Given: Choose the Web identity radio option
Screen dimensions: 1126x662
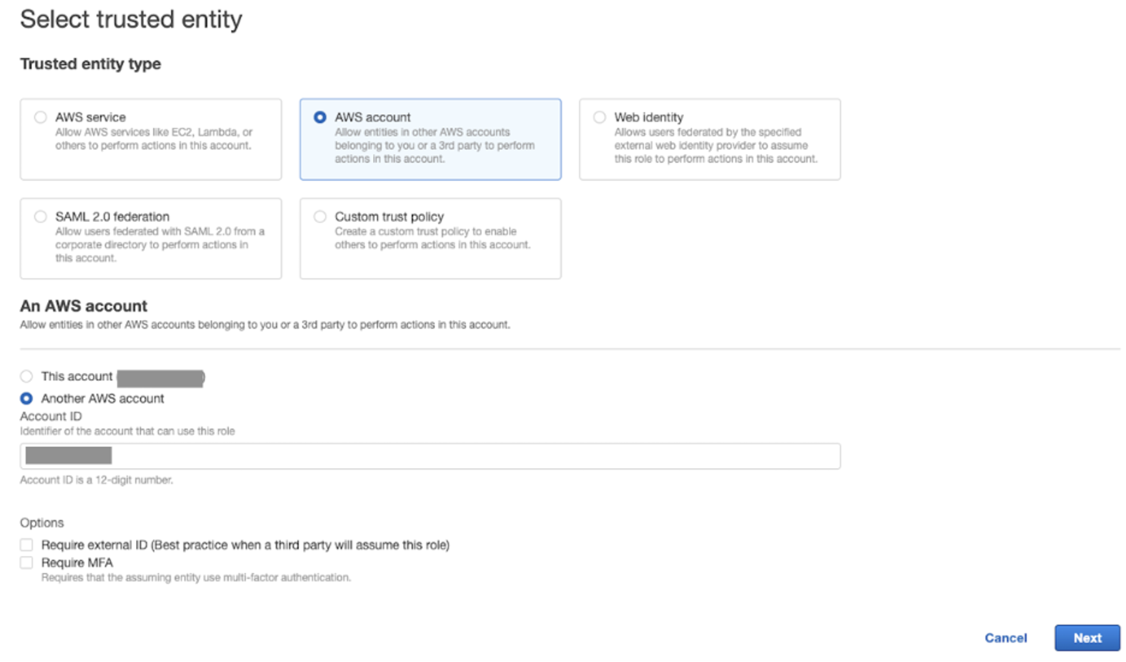Looking at the screenshot, I should pyautogui.click(x=599, y=117).
